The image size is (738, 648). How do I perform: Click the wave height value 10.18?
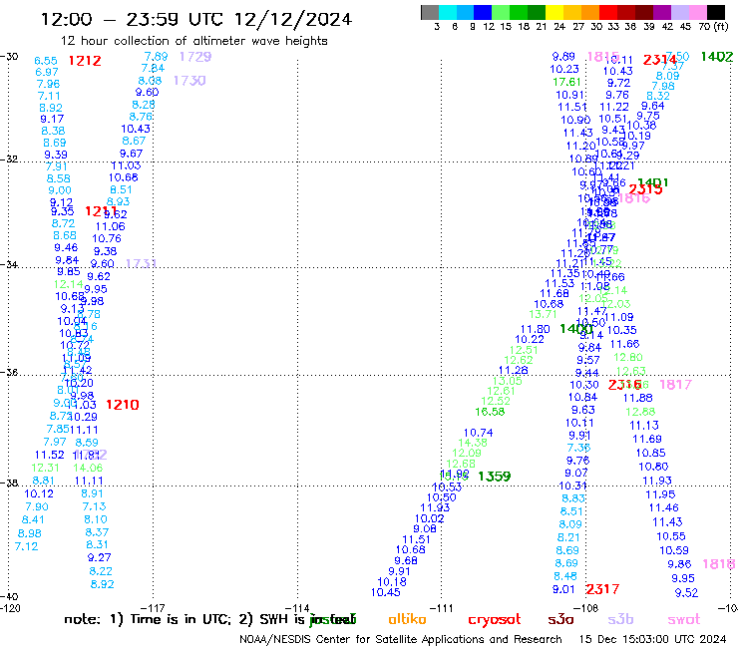coord(392,582)
